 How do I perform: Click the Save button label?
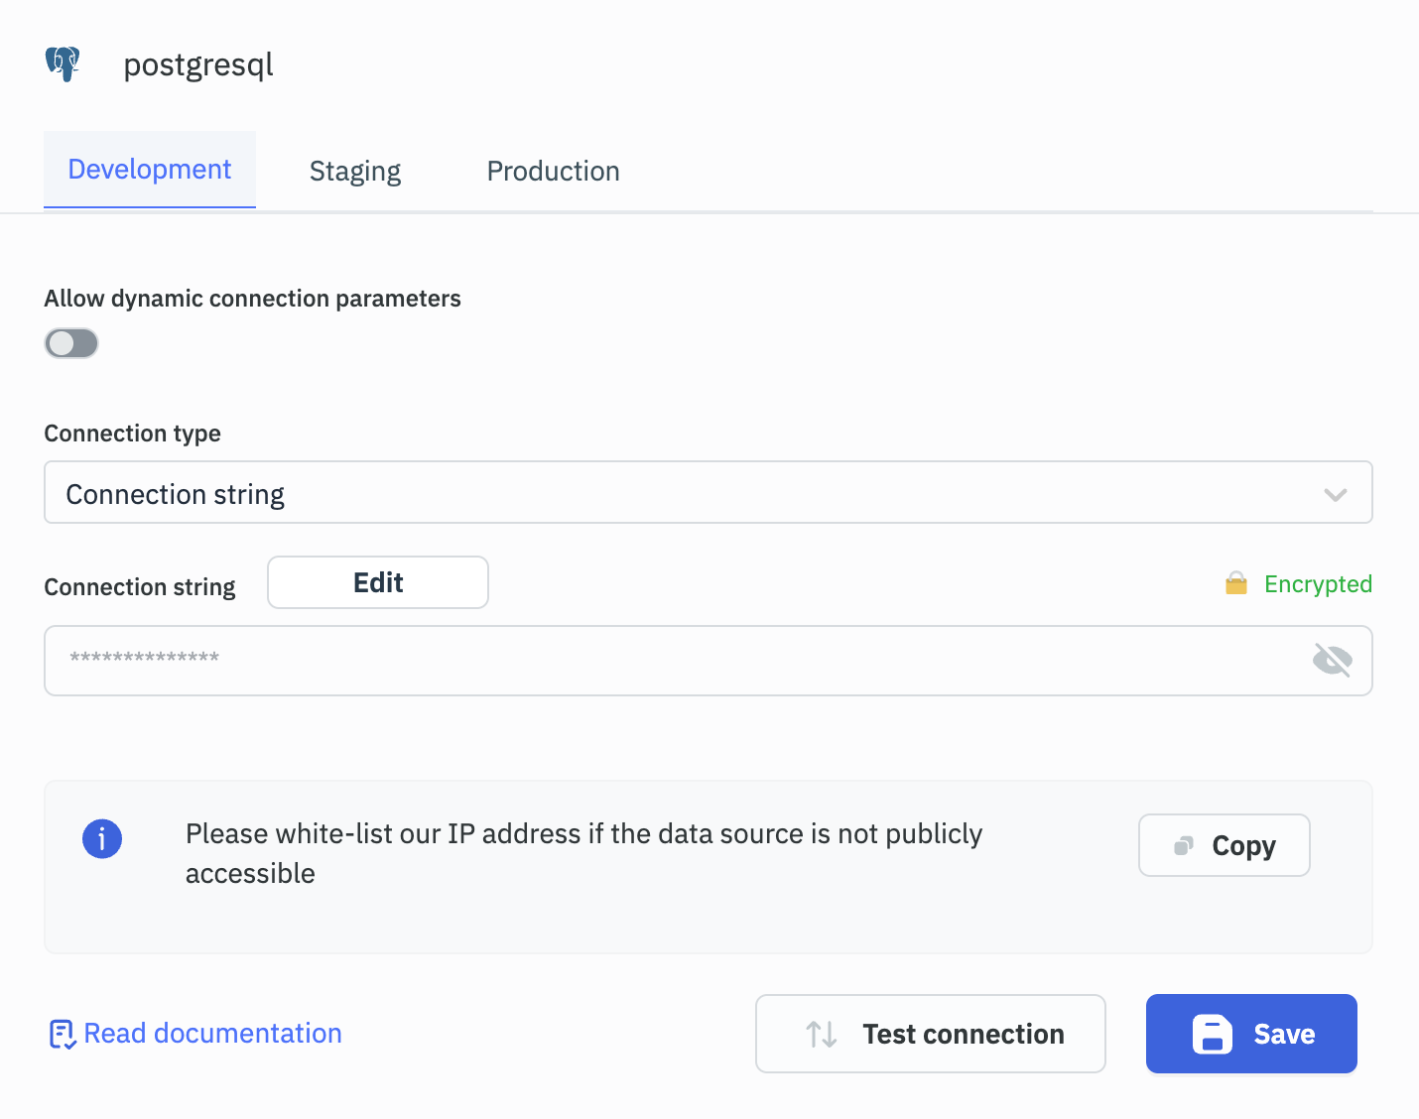click(1284, 1035)
